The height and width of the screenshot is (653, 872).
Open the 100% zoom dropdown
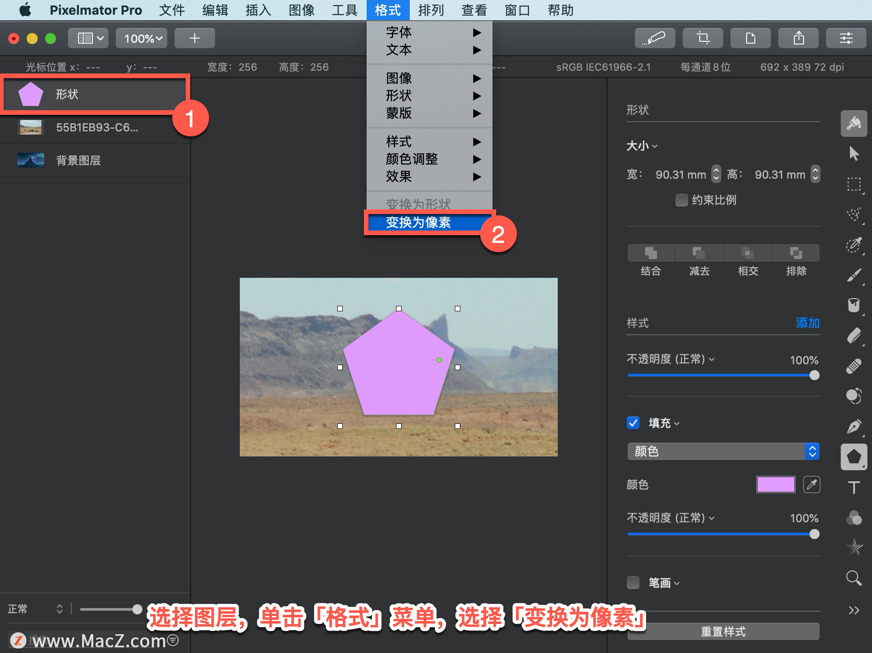[142, 38]
